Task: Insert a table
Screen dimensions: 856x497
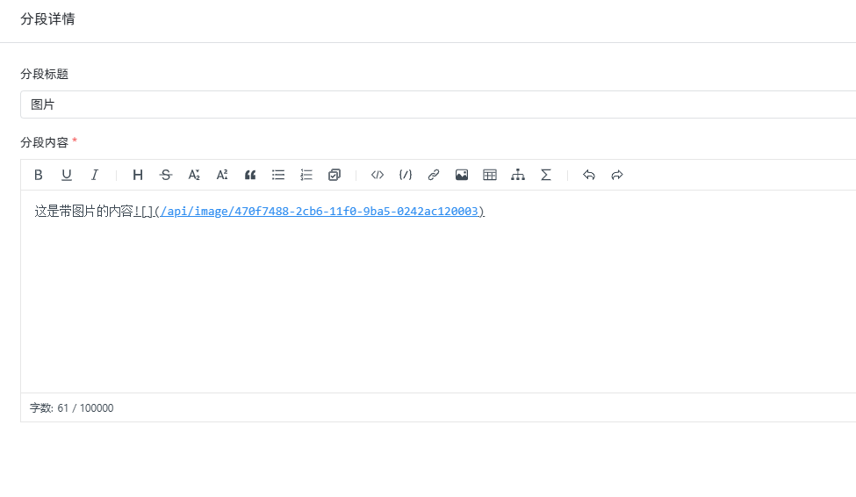Action: click(x=490, y=175)
